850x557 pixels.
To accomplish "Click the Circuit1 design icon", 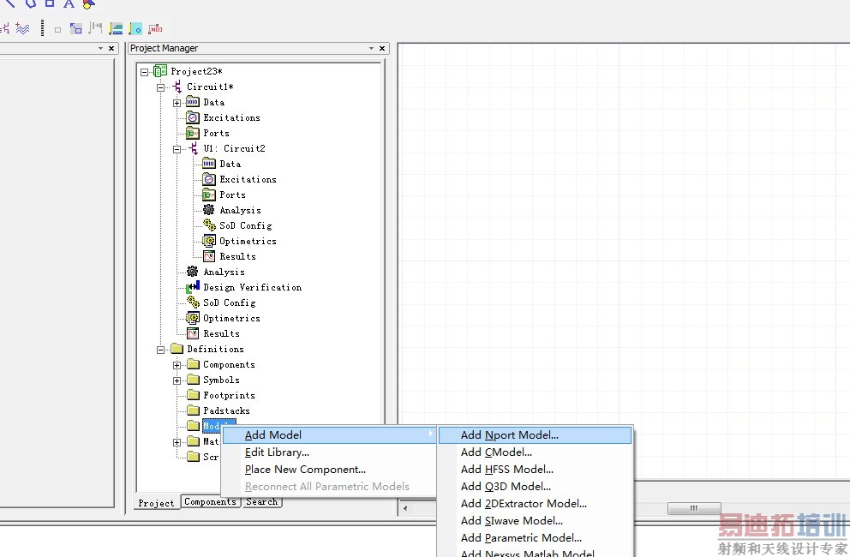I will click(177, 87).
